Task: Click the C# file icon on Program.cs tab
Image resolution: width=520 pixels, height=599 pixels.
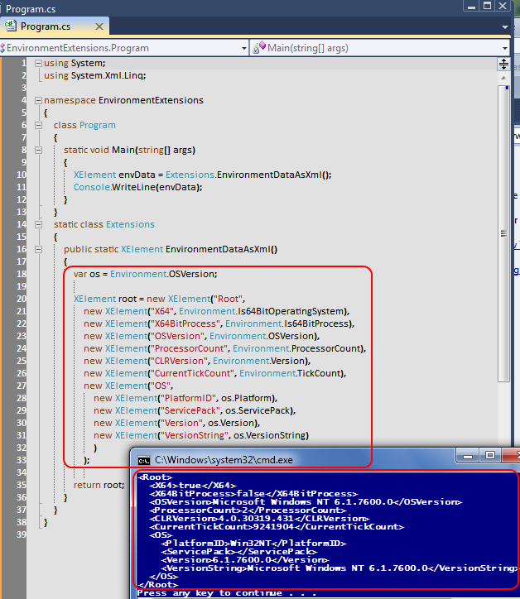Action: point(11,26)
